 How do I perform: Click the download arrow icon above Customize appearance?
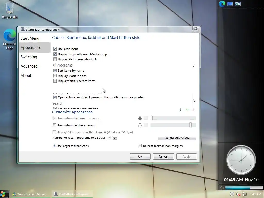point(180,110)
